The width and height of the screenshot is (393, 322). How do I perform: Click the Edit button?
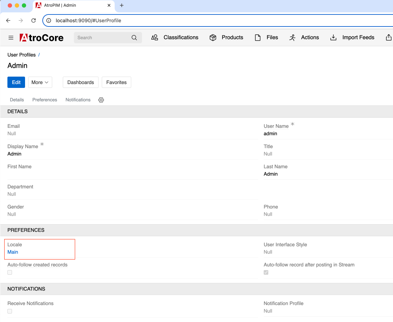(x=16, y=82)
